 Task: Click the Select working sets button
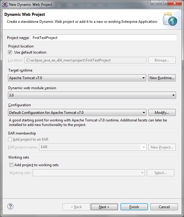coord(160,173)
